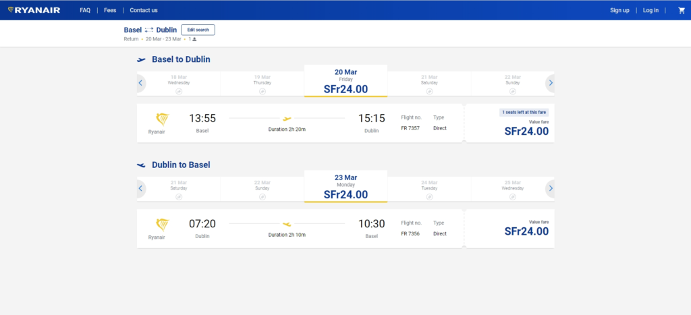The height and width of the screenshot is (315, 691).
Task: Click the plane icon above Duration 2h 10m
Action: (x=287, y=223)
